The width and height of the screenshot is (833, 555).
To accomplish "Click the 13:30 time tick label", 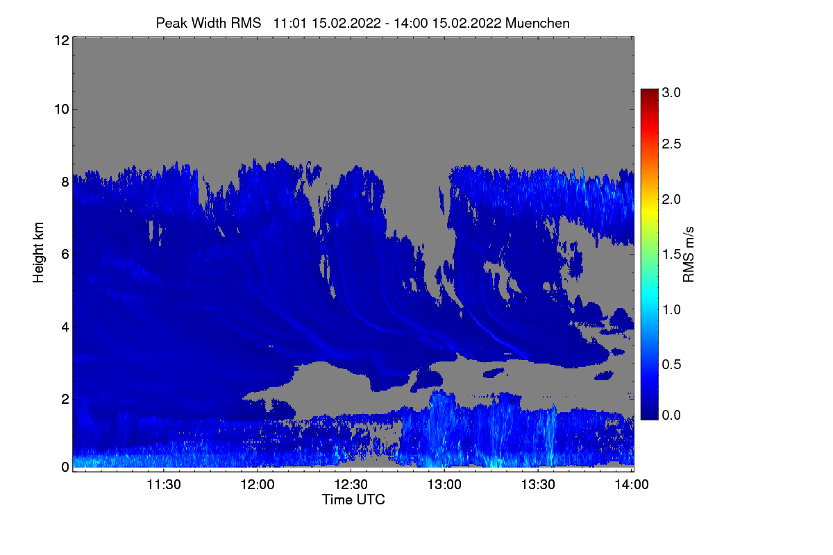I will tap(538, 485).
